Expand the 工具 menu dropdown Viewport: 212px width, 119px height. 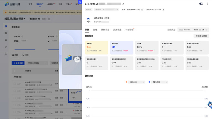(x=69, y=4)
